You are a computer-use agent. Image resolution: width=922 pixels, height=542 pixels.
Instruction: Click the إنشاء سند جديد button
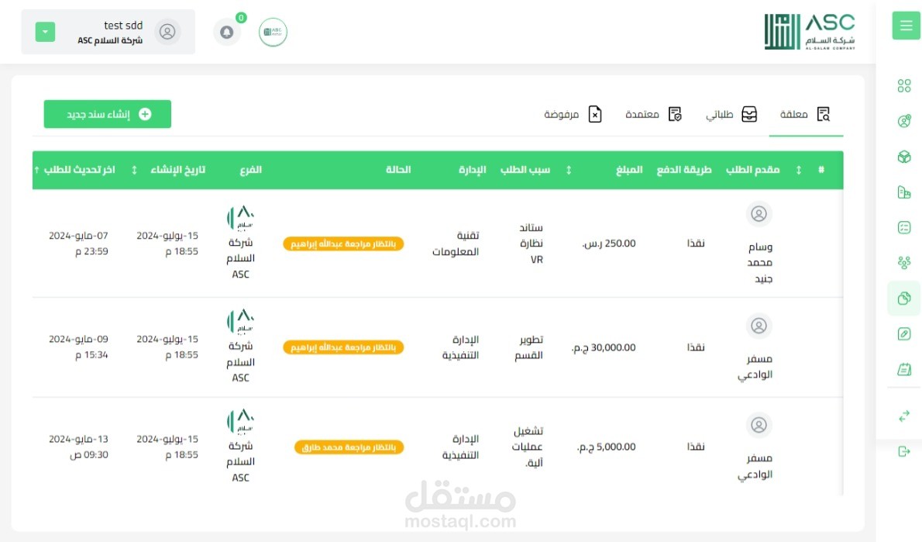108,114
